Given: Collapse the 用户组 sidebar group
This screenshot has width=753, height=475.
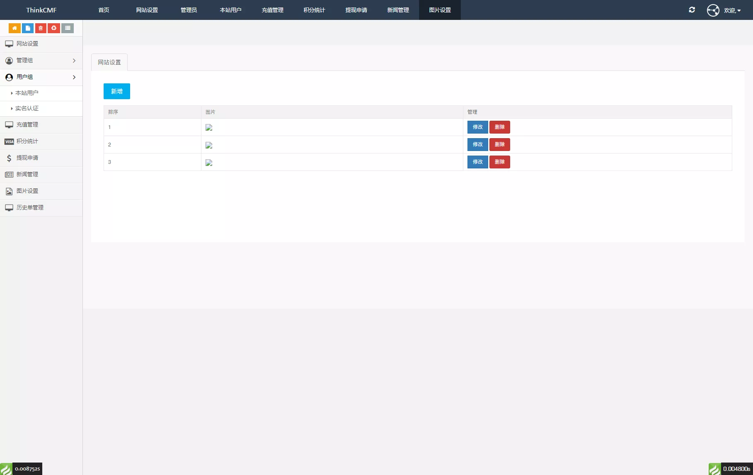Looking at the screenshot, I should pos(41,77).
